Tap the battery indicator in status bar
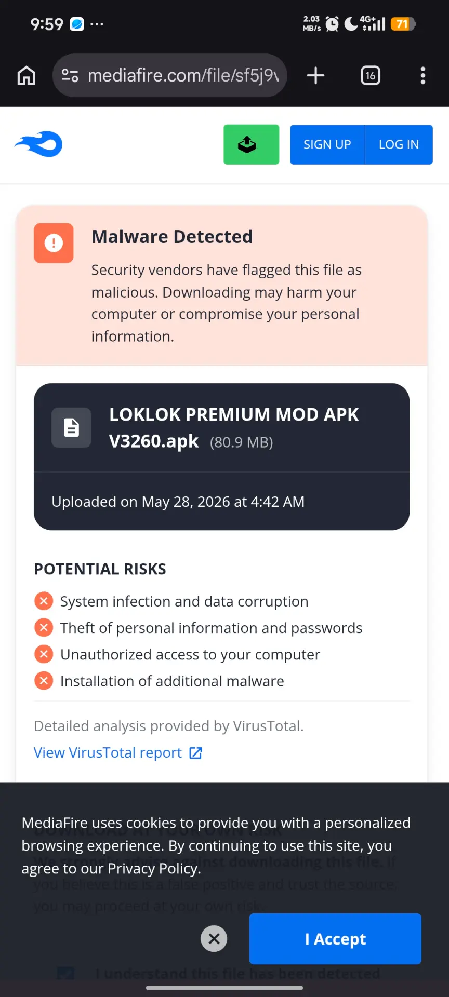 [x=403, y=24]
